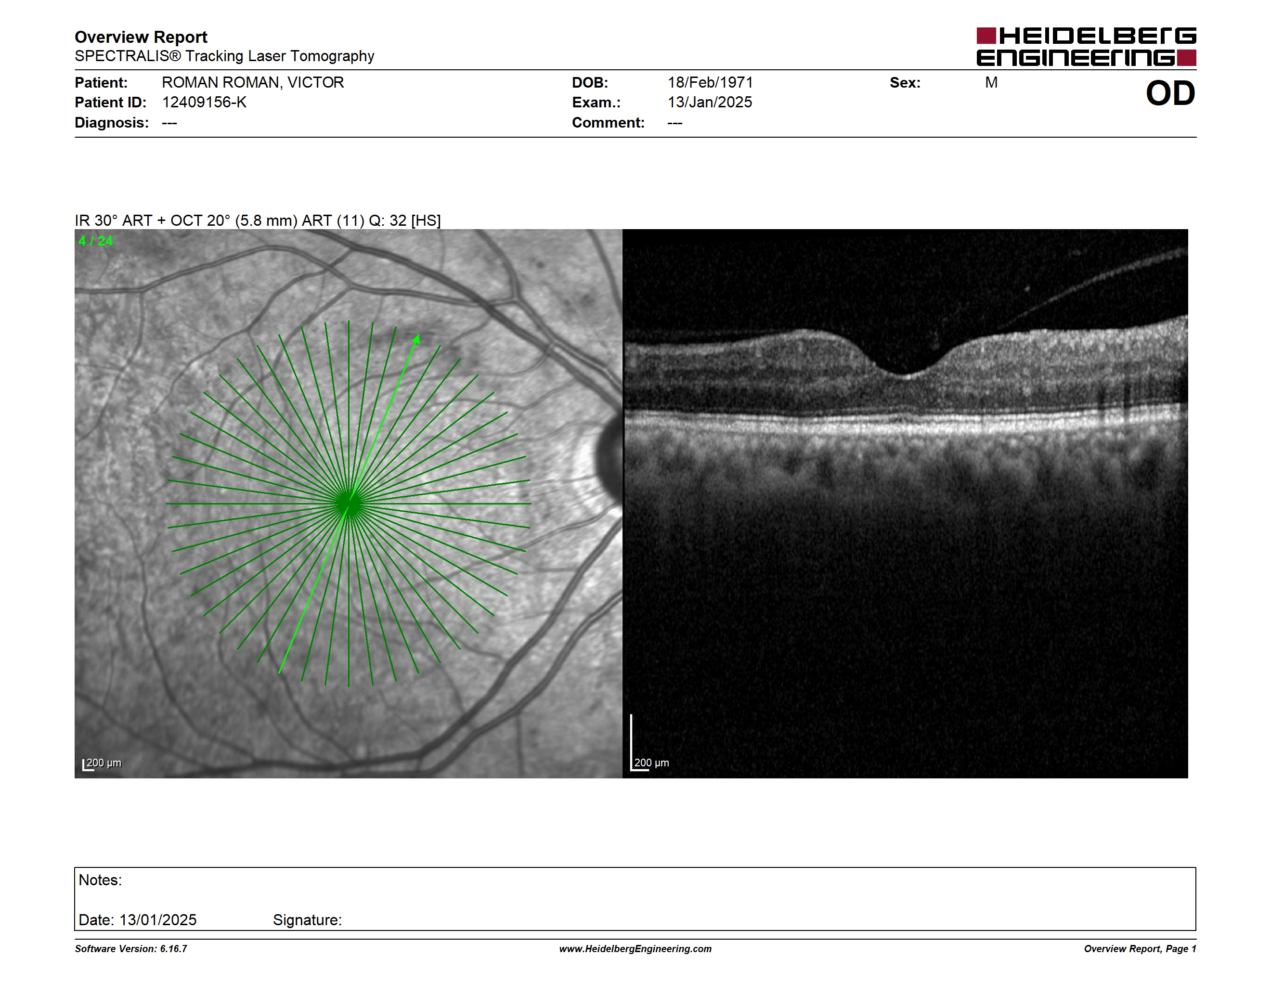Click the 200 µm scale on fundus image
Viewport: 1271px width, 982px height.
[x=103, y=764]
